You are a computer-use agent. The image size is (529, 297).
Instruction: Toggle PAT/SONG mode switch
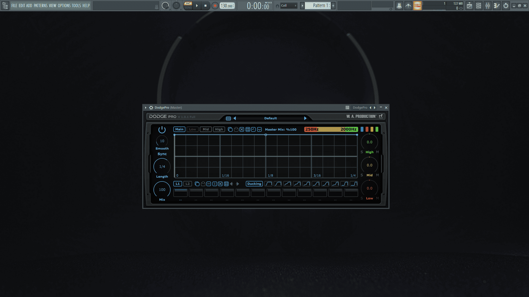(x=188, y=5)
